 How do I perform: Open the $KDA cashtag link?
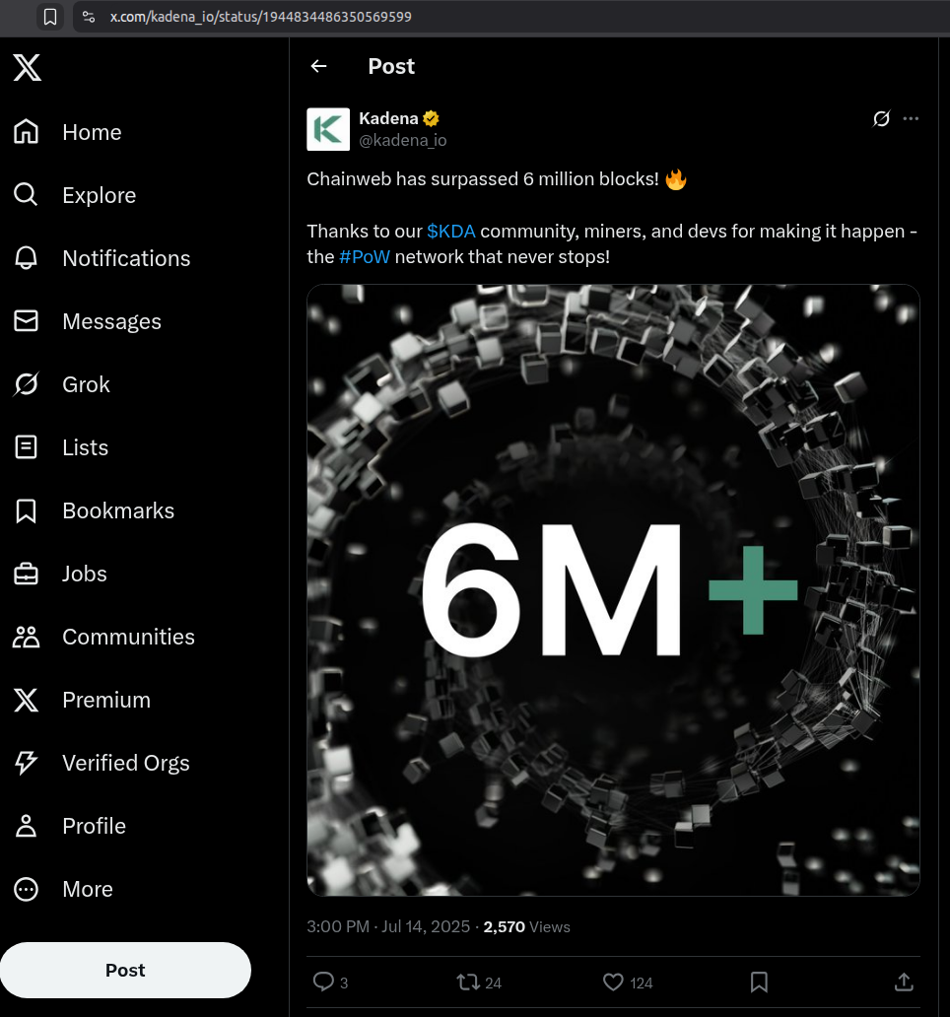tap(451, 231)
